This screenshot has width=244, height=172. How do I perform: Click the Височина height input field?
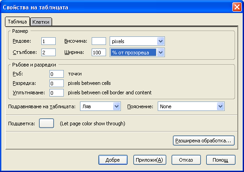coord(99,41)
